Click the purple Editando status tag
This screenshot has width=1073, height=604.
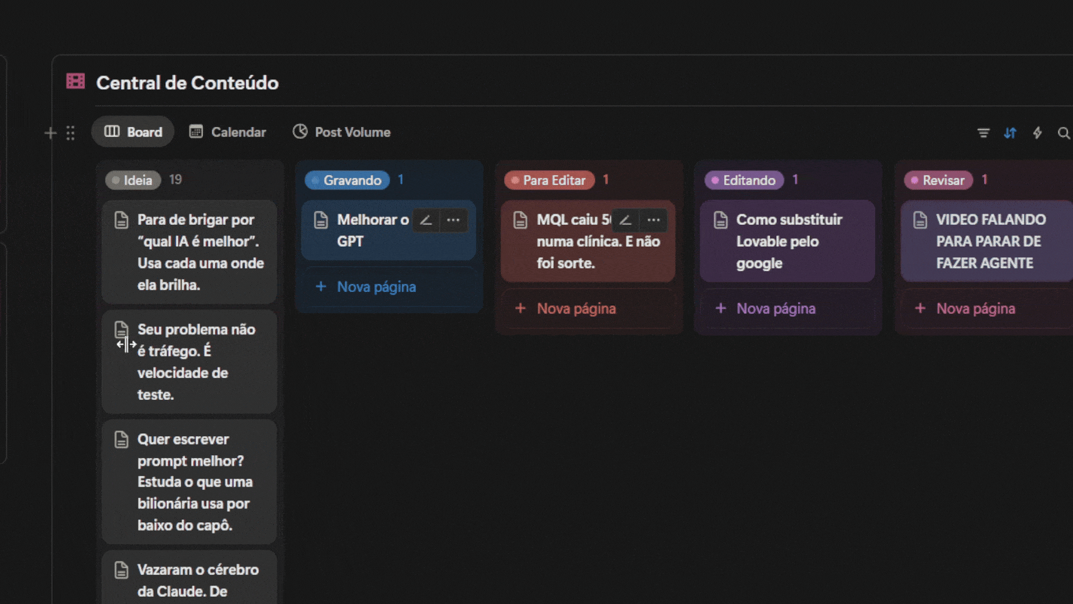[743, 180]
